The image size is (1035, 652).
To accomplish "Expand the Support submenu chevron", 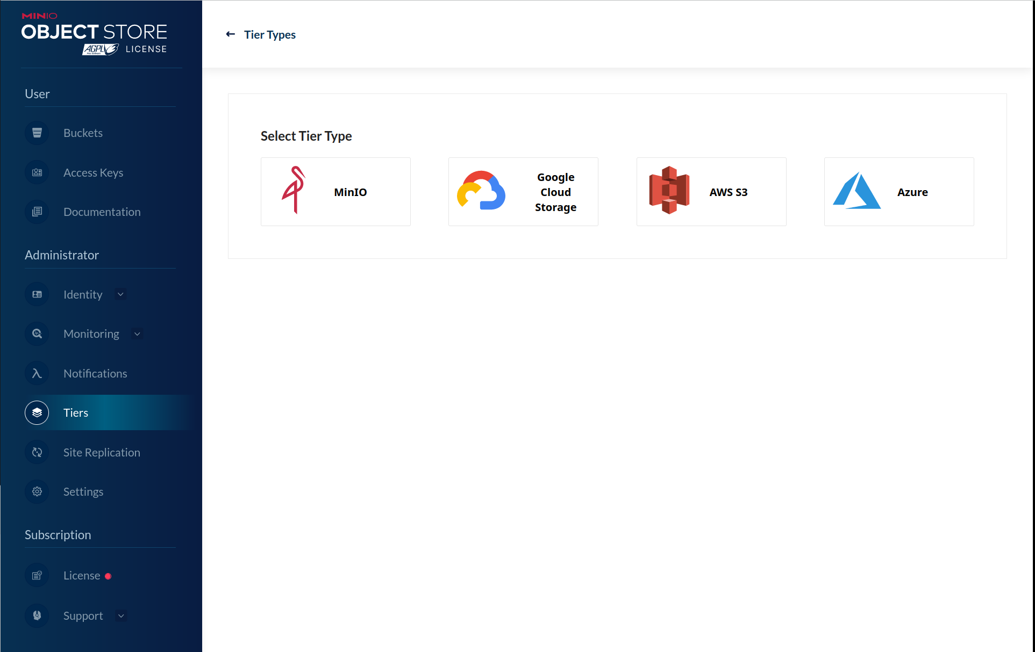I will [121, 616].
